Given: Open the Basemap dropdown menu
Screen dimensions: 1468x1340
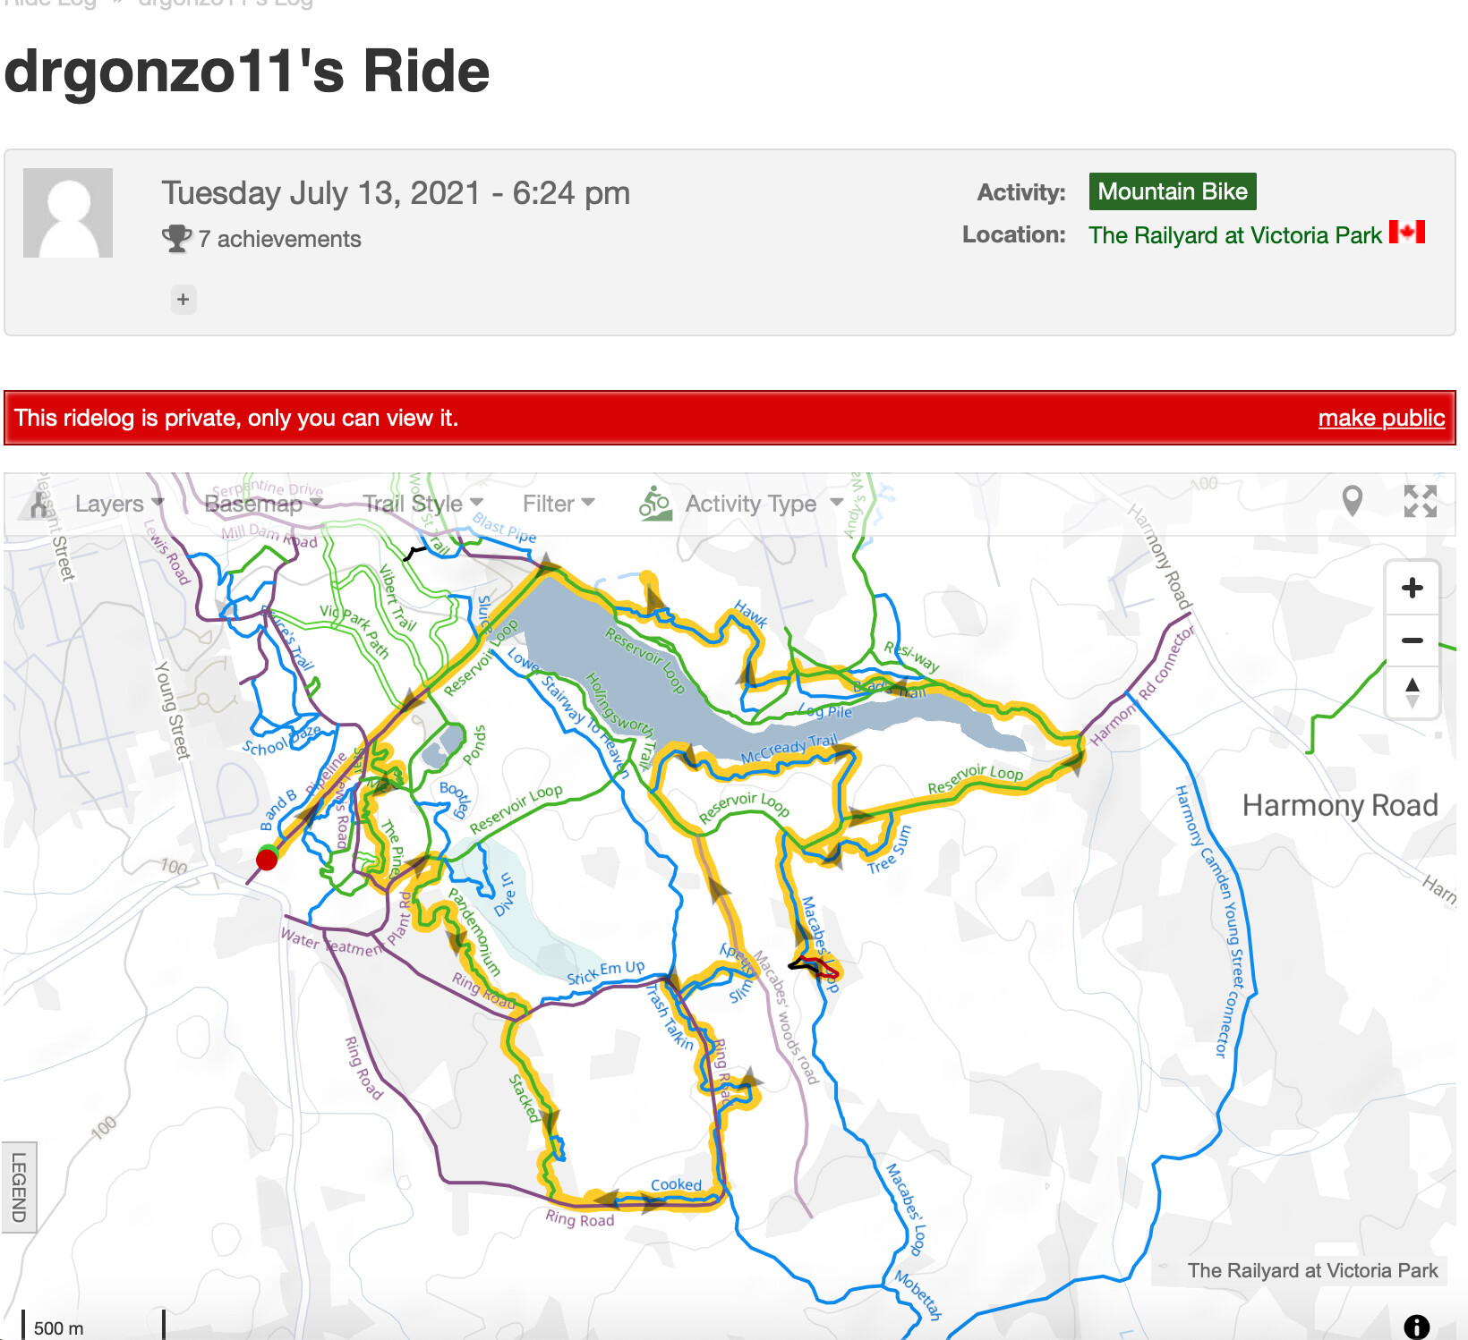Looking at the screenshot, I should click(263, 504).
